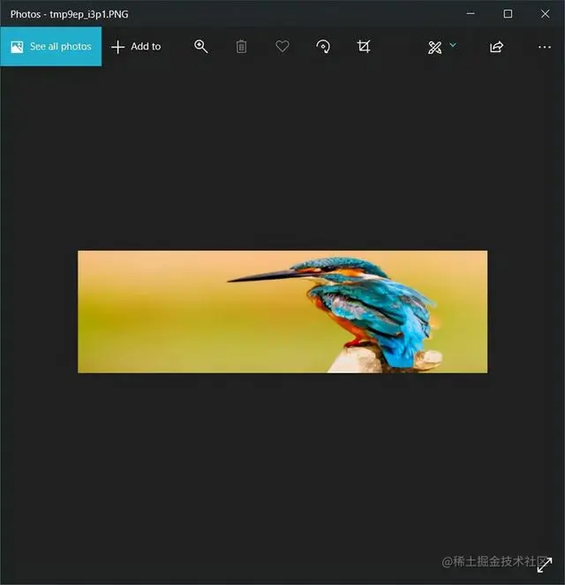The image size is (565, 585).
Task: Open Edit & Create tool icon
Action: [434, 48]
